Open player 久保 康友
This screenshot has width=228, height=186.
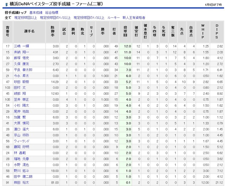(x=21, y=64)
